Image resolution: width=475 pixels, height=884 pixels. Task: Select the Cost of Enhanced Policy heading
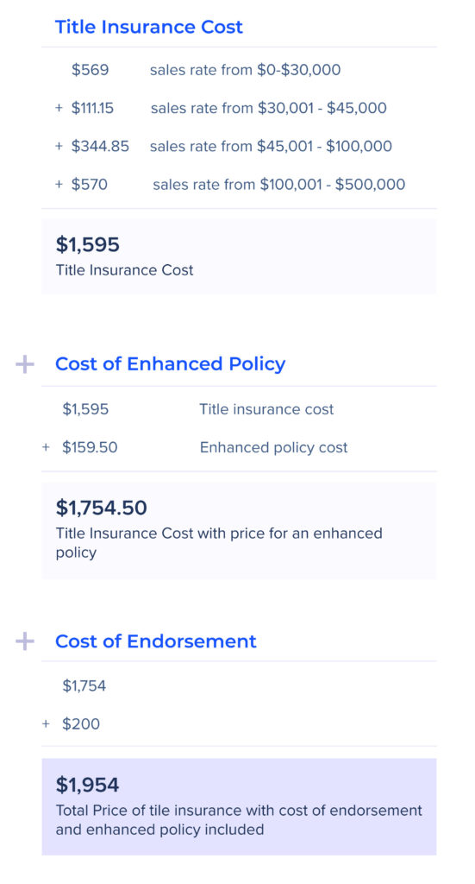170,364
